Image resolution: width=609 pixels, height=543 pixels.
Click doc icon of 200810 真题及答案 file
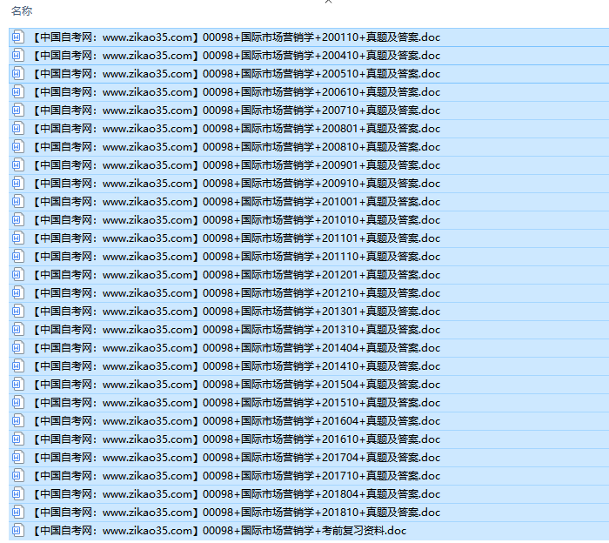click(18, 146)
